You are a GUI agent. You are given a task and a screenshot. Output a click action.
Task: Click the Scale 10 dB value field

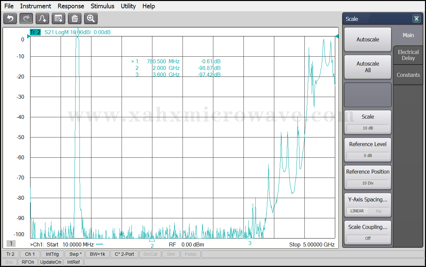pyautogui.click(x=368, y=128)
